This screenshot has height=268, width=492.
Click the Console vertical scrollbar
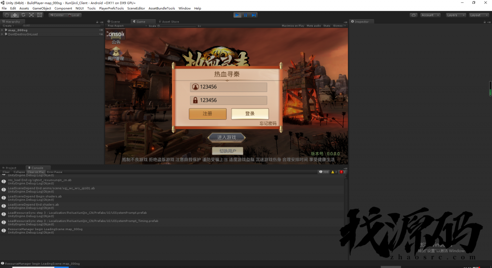[x=346, y=216]
